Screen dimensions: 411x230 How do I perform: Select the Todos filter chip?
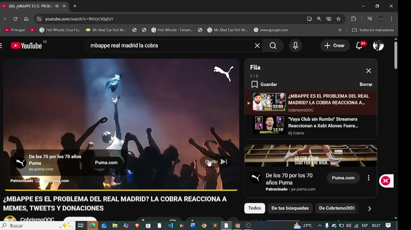coord(255,208)
